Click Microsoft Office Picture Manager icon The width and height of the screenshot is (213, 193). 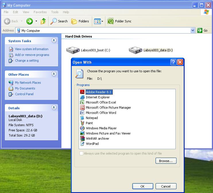[x=82, y=108]
